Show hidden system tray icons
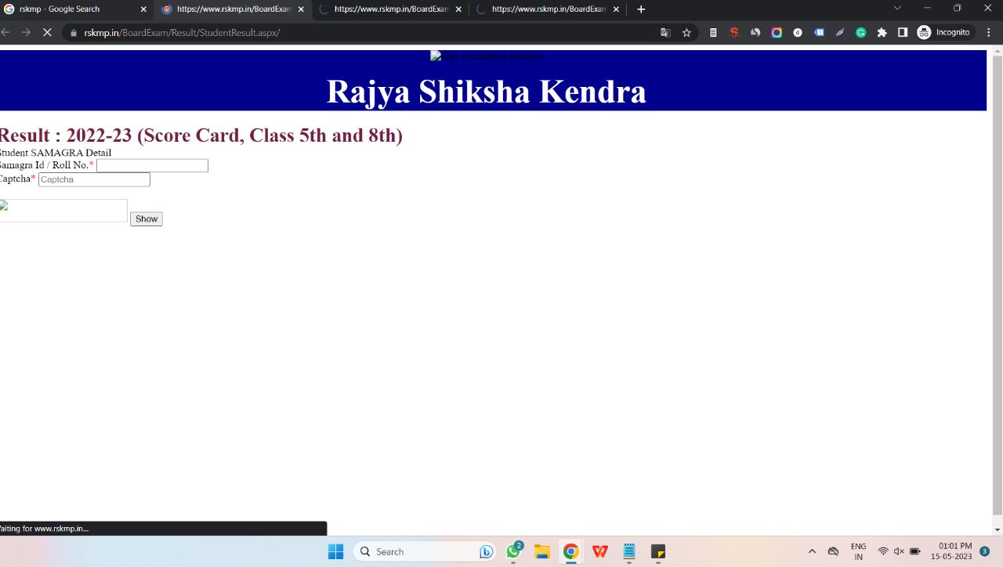Viewport: 1003px width, 567px height. 813,551
